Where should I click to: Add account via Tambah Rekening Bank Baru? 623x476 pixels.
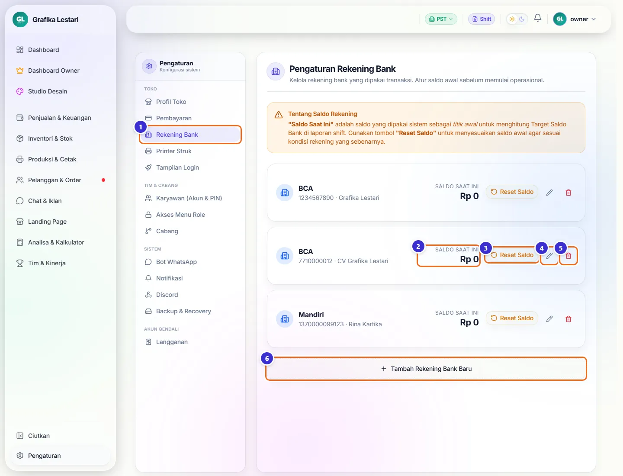(426, 369)
